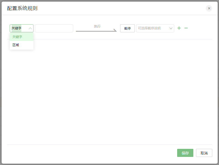The width and height of the screenshot is (219, 165).
Task: Click the 取消 cancel button
Action: point(204,153)
